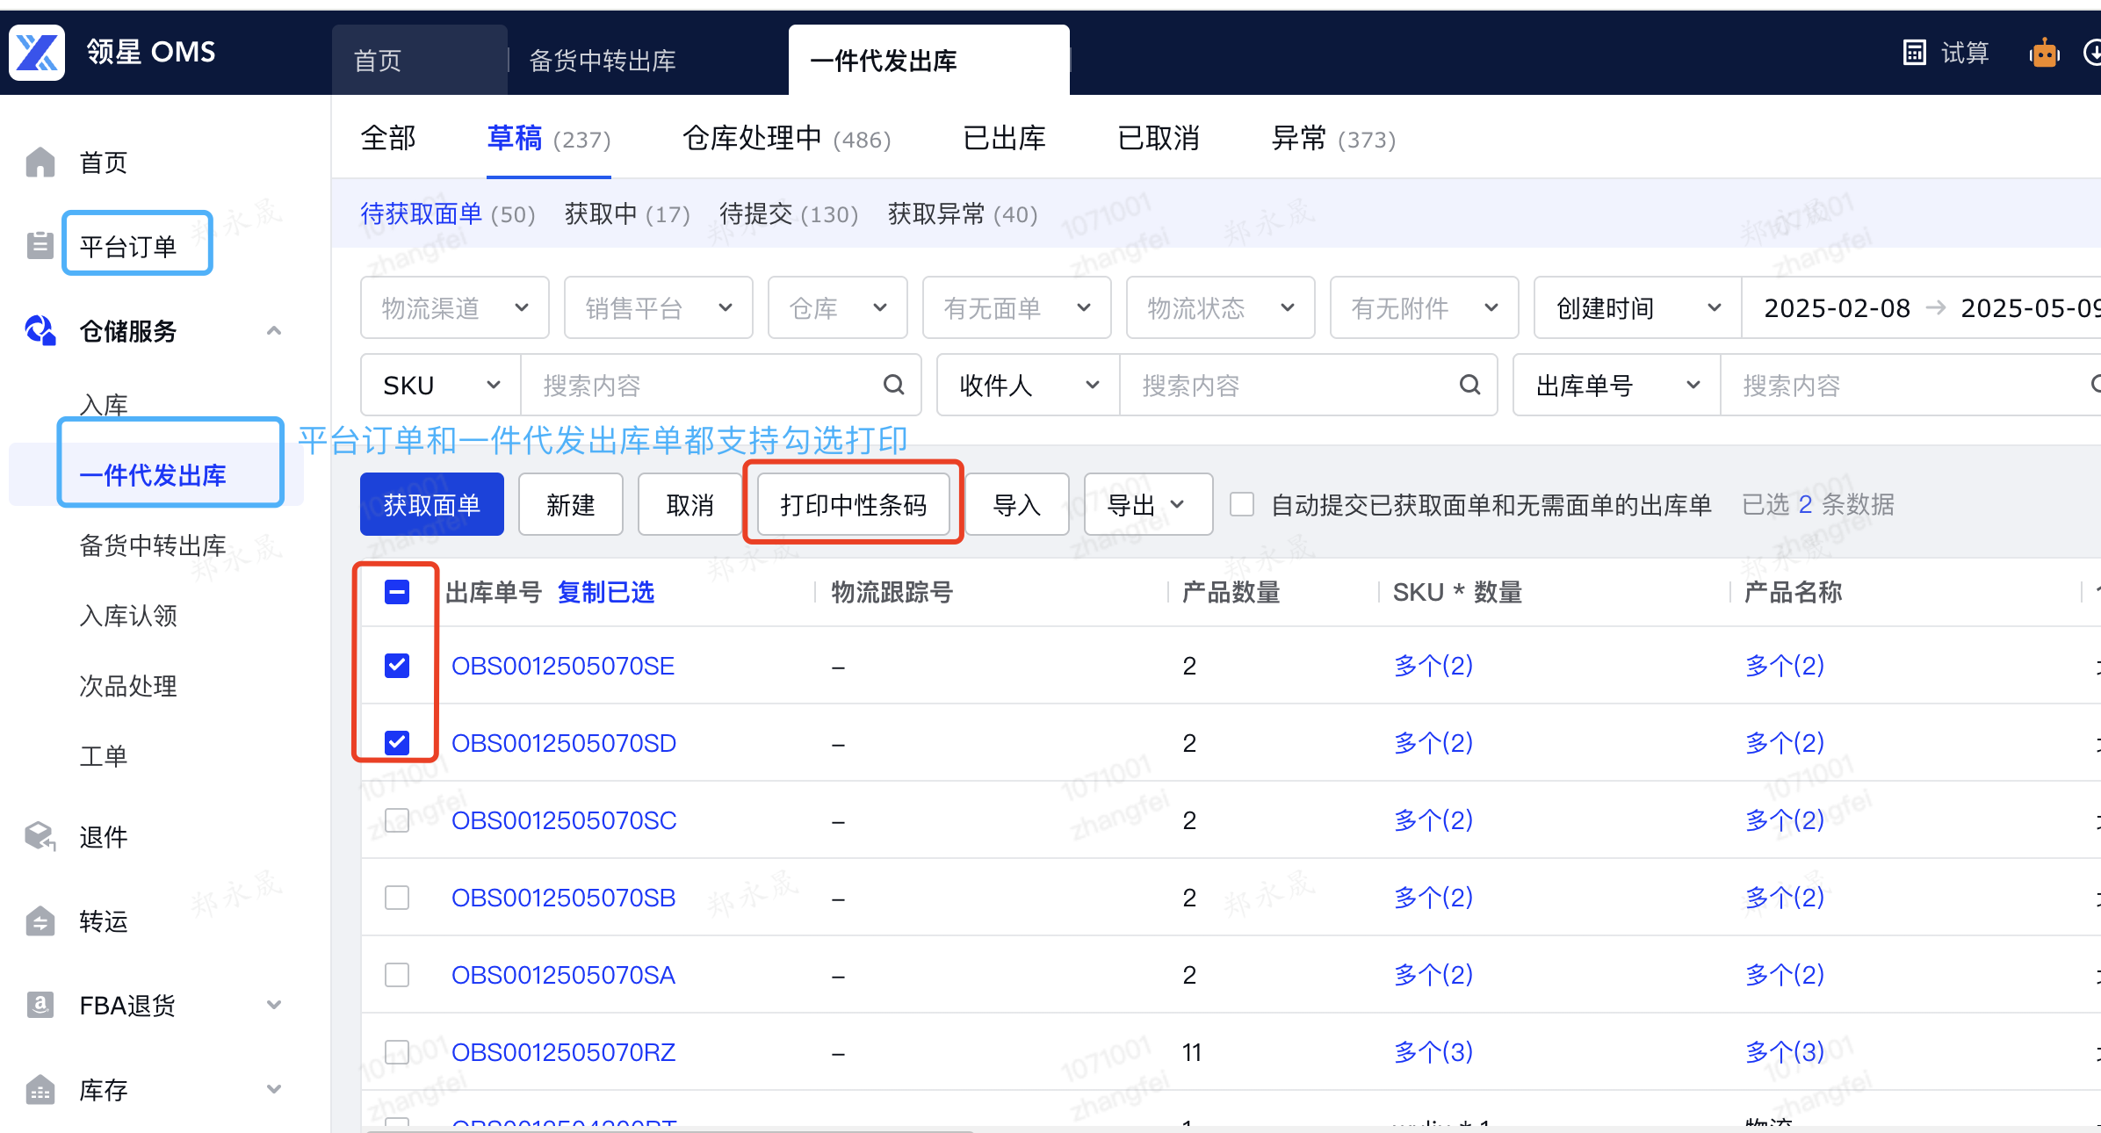Screen dimensions: 2101x1133
Task: Open the 次品处理 sidebar item
Action: 128,686
